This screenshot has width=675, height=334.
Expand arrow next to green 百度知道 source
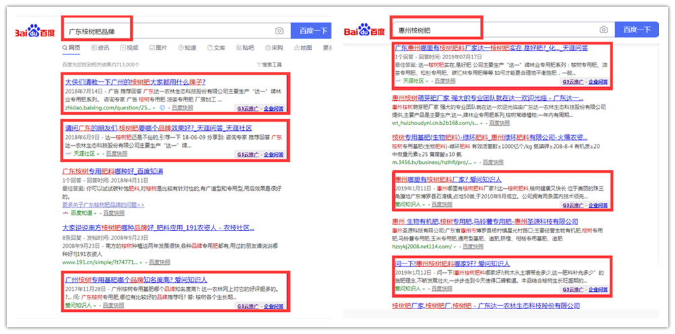(94, 213)
